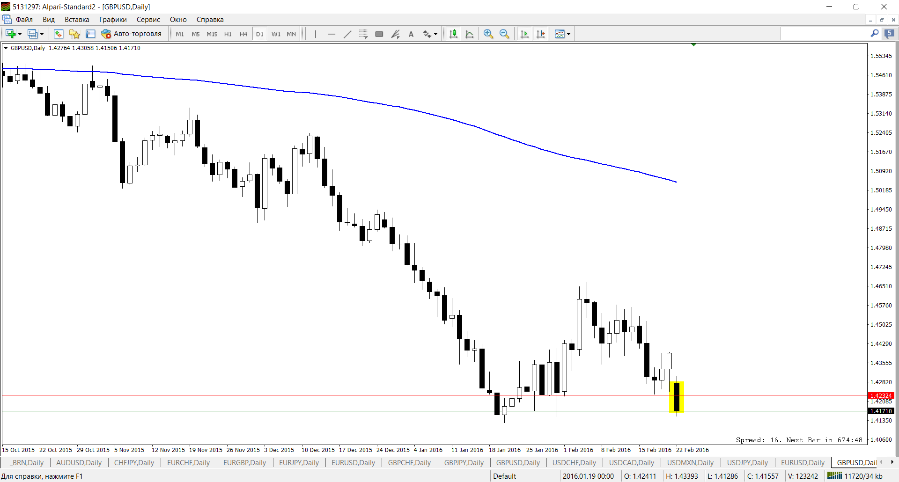
Task: Select the trendline drawing tool
Action: pyautogui.click(x=347, y=34)
